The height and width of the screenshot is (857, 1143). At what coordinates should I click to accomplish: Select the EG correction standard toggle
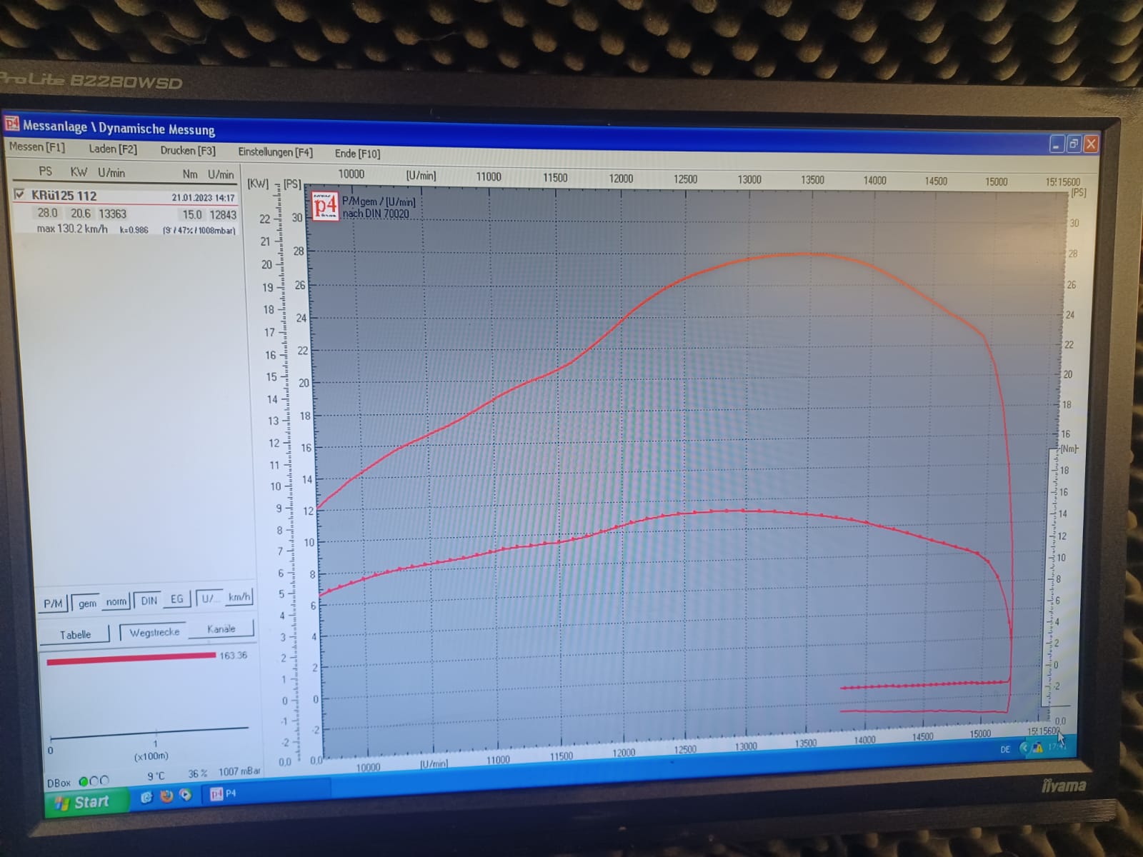[x=176, y=599]
